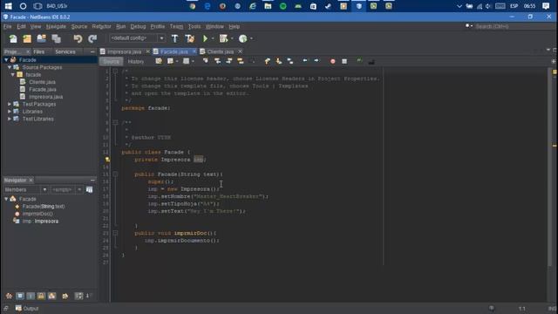Click the Redo arrow in main toolbar
The width and height of the screenshot is (558, 314).
click(x=92, y=38)
